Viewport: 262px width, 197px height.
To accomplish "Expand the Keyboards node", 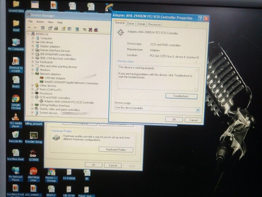I will click(33, 62).
